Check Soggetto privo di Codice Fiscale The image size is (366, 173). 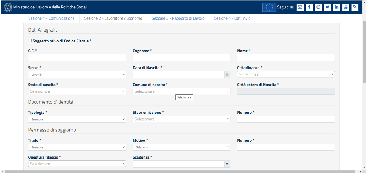pos(30,41)
